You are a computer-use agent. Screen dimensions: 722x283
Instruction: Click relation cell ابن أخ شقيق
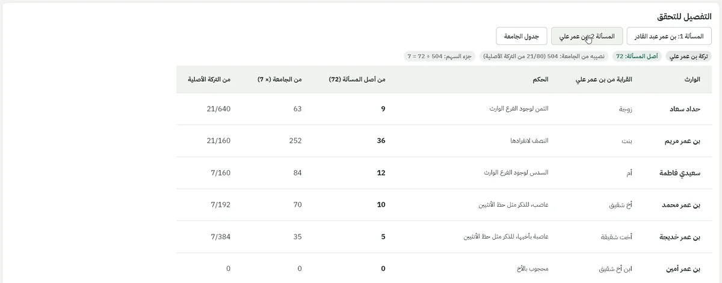616,269
